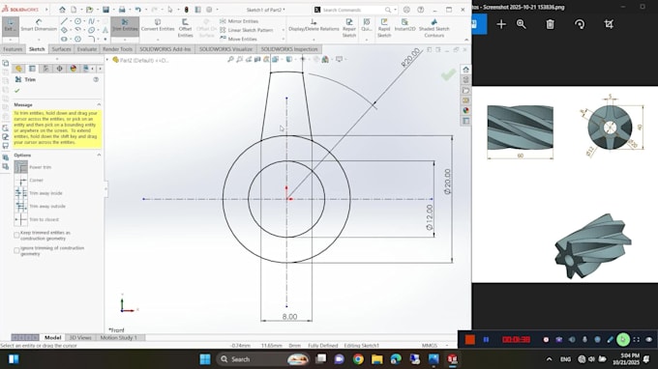Click the Convert Entities tool
Viewport: 658px width, 369px height.
[x=158, y=25]
